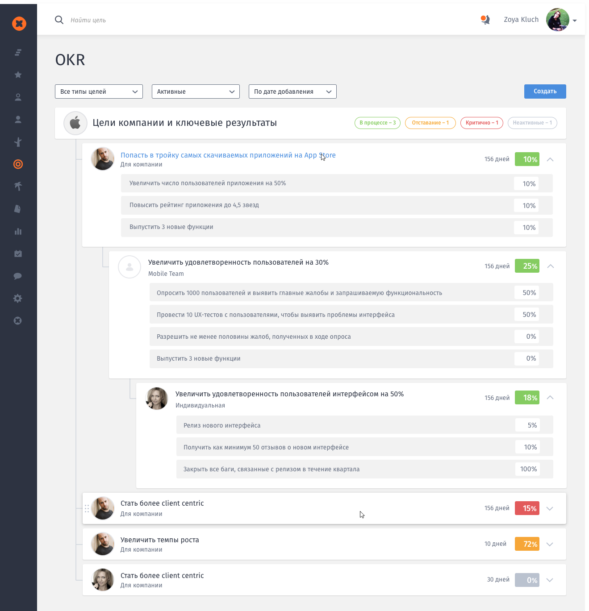Open 'Попасть в тройку самых скачиваемых приложений' goal link
The height and width of the screenshot is (611, 589).
[228, 155]
